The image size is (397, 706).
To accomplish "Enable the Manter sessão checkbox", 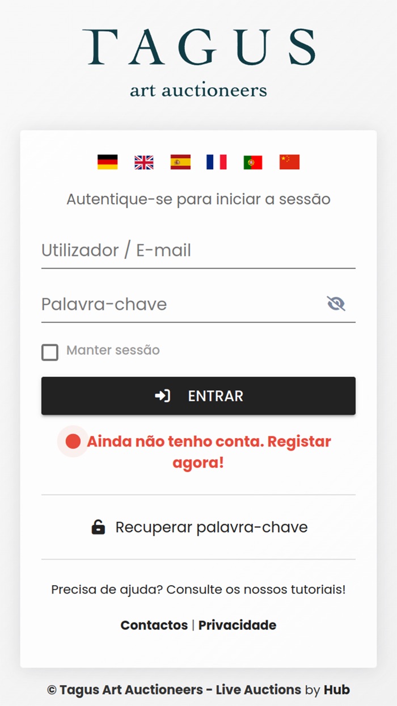I will coord(50,352).
